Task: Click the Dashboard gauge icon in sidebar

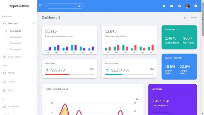Action: (4, 23)
